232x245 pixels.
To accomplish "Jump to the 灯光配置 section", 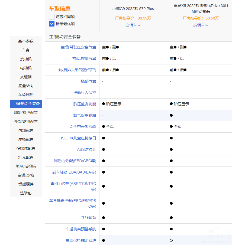I will (26, 157).
